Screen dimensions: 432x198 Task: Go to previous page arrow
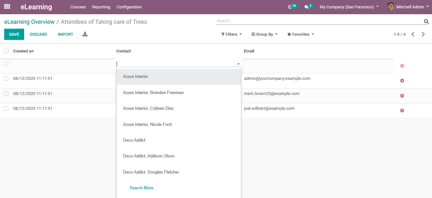[413, 34]
